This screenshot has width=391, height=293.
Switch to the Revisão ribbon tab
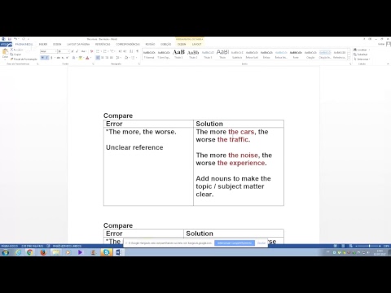pos(150,44)
